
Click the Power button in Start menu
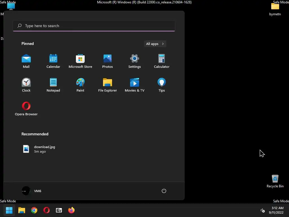point(164,191)
